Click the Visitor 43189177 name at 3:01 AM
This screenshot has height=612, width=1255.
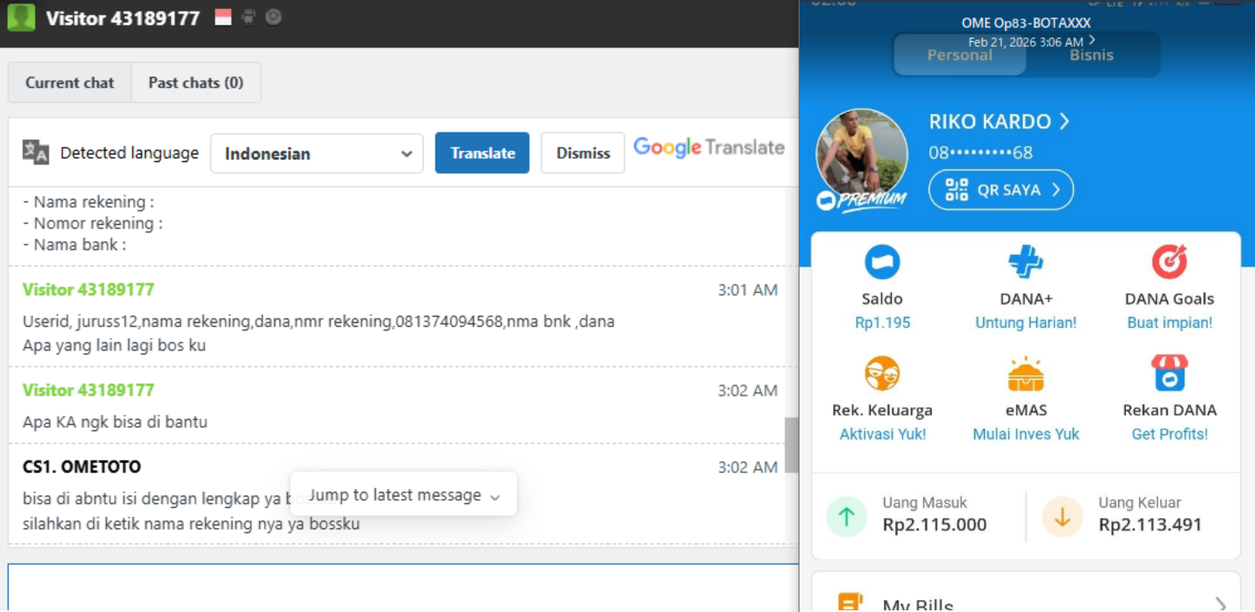coord(88,289)
